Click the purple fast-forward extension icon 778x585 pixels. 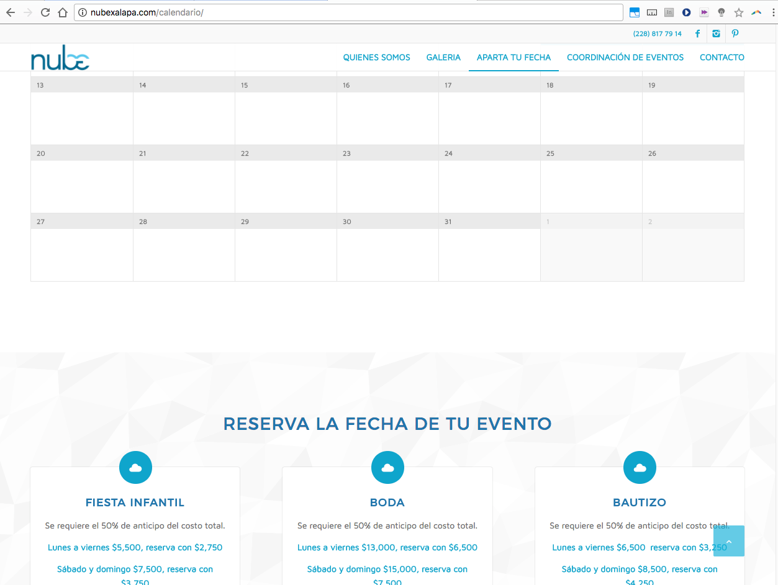[x=703, y=12]
